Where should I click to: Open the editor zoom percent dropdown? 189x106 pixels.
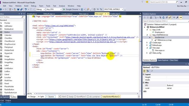[x=35, y=94]
